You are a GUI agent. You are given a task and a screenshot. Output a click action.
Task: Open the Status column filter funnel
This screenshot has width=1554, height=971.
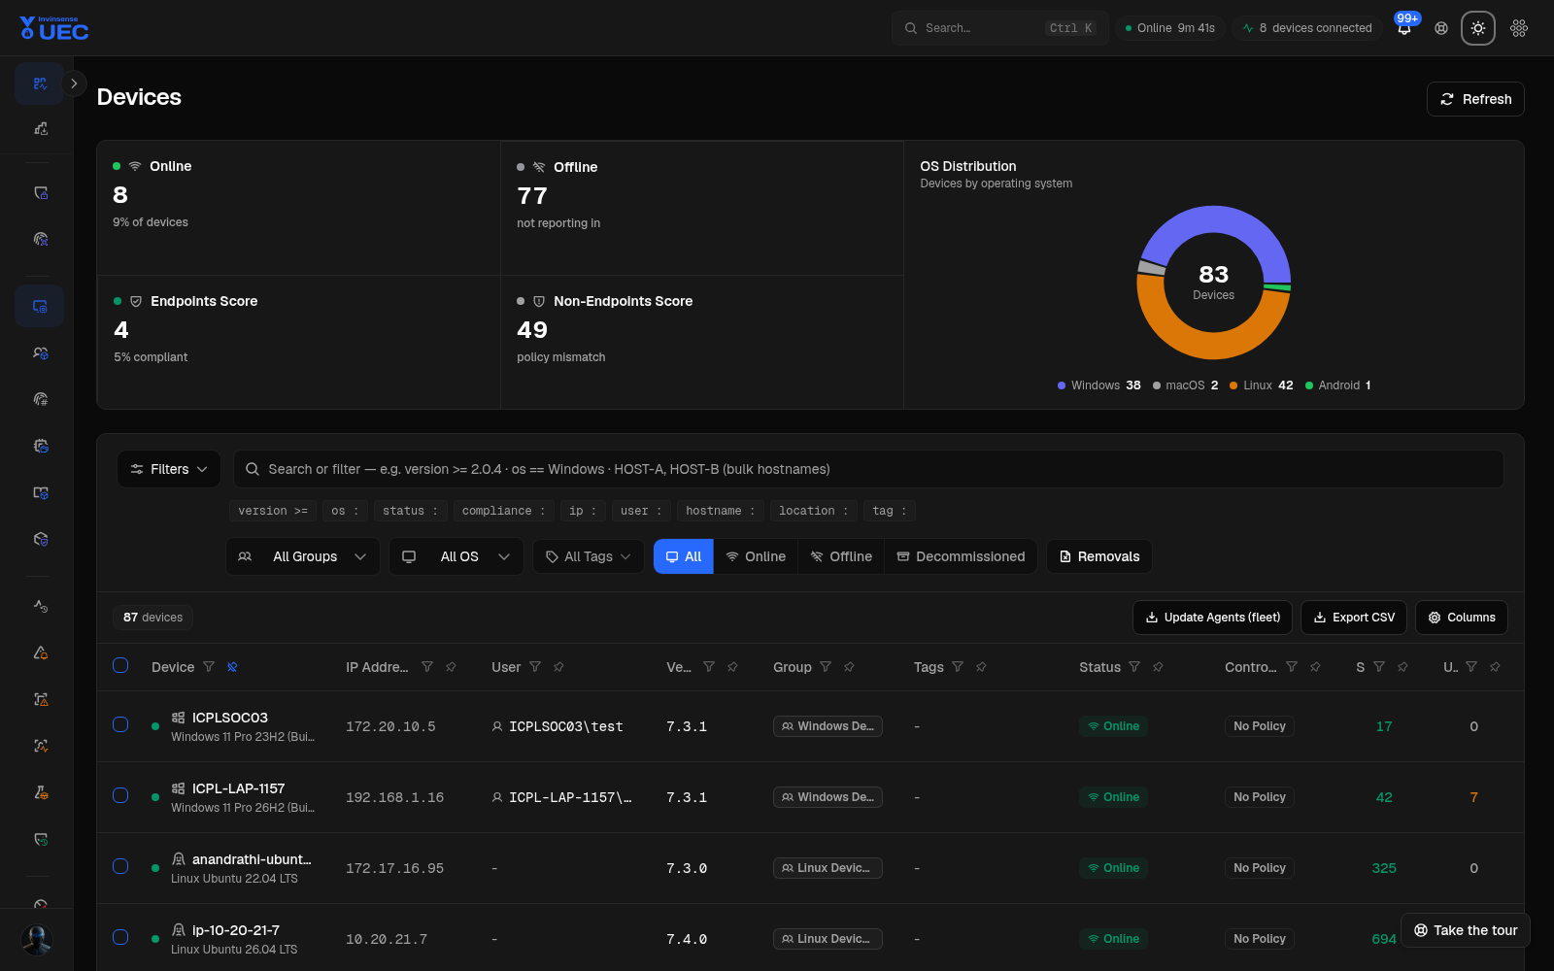coord(1134,667)
